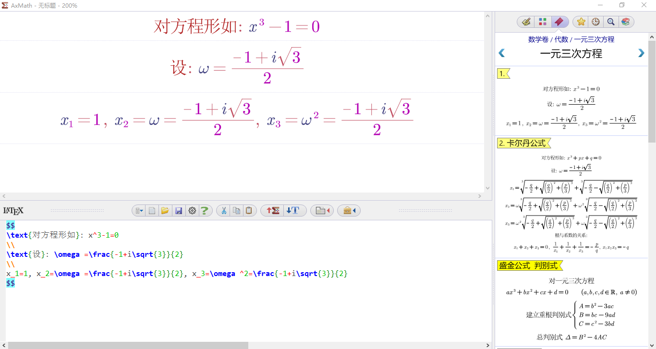This screenshot has width=656, height=349.
Task: Open the star favorites panel
Action: coord(581,22)
